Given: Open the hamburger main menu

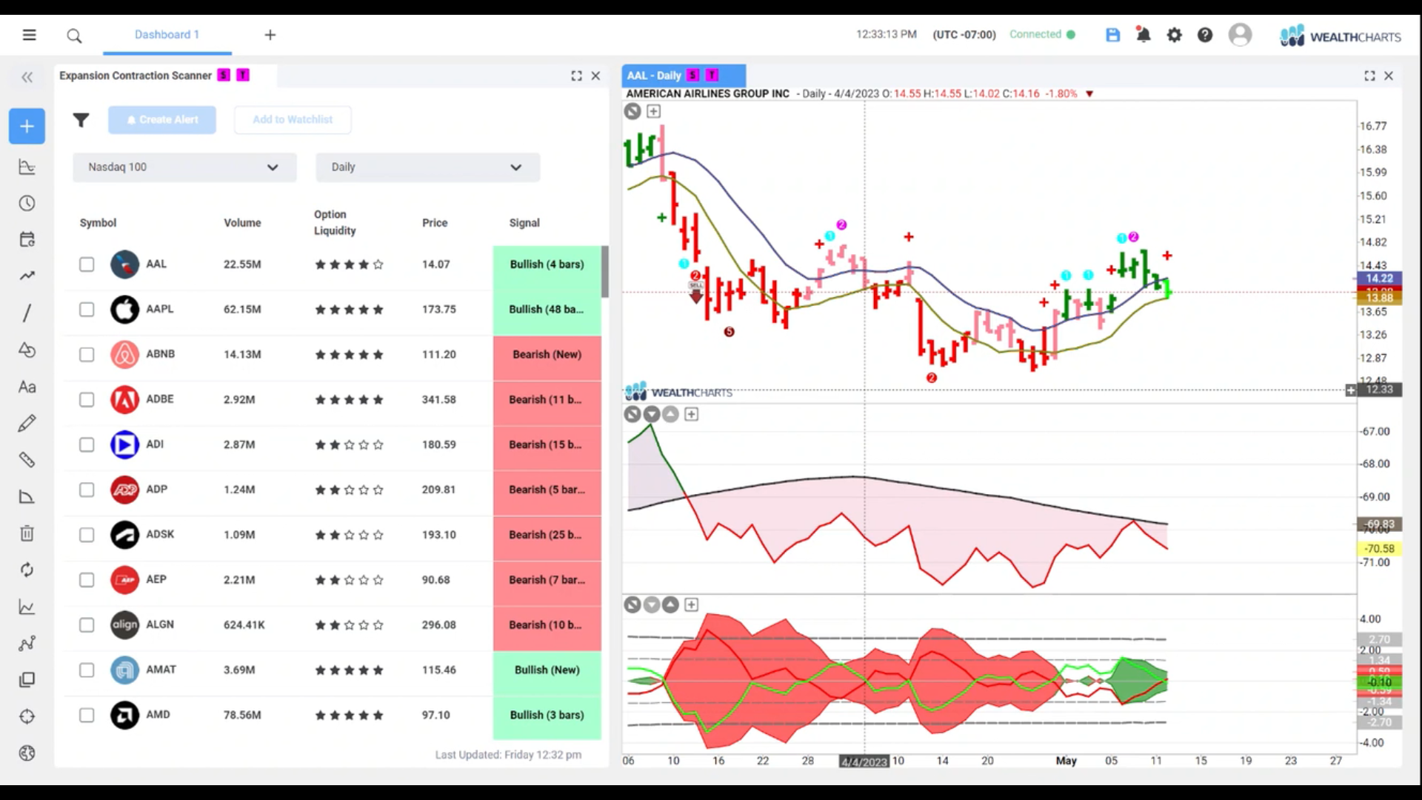Looking at the screenshot, I should [29, 35].
